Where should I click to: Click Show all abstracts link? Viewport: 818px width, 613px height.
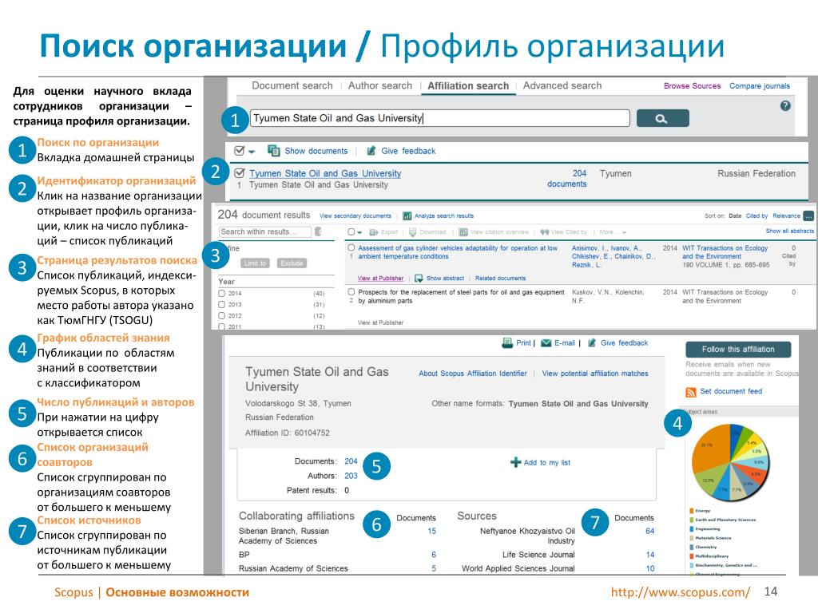click(789, 231)
